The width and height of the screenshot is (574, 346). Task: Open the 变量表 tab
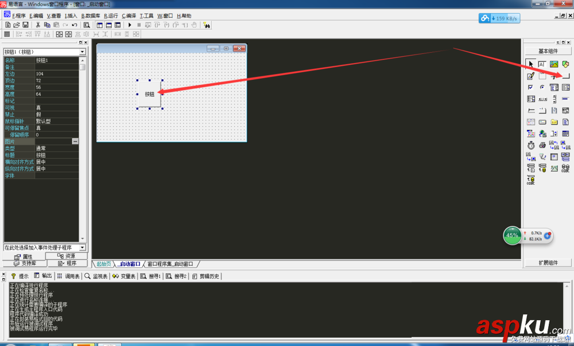[x=124, y=276]
